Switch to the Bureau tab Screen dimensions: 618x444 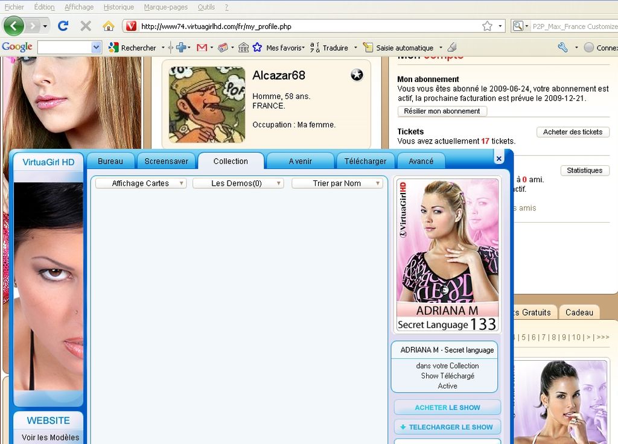coord(110,161)
